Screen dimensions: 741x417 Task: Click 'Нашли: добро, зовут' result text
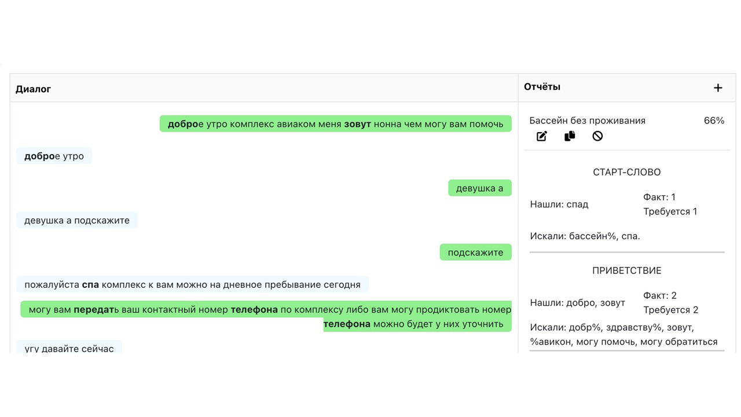point(577,303)
